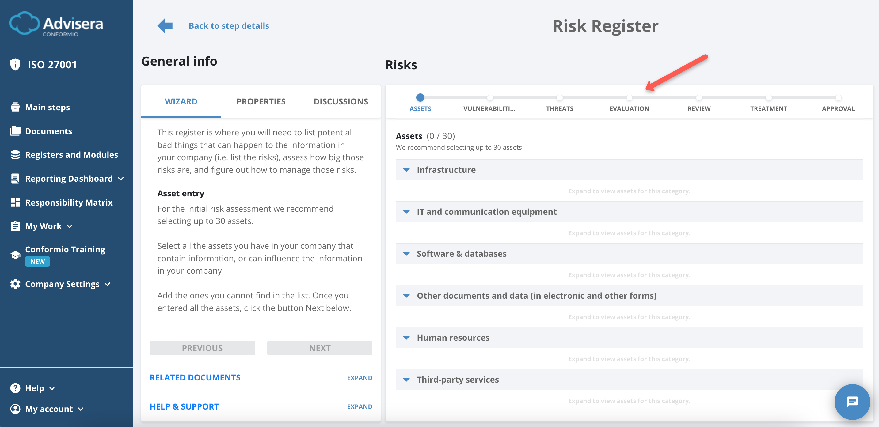The height and width of the screenshot is (427, 879).
Task: Click the ISO 27001 shield icon
Action: [15, 64]
